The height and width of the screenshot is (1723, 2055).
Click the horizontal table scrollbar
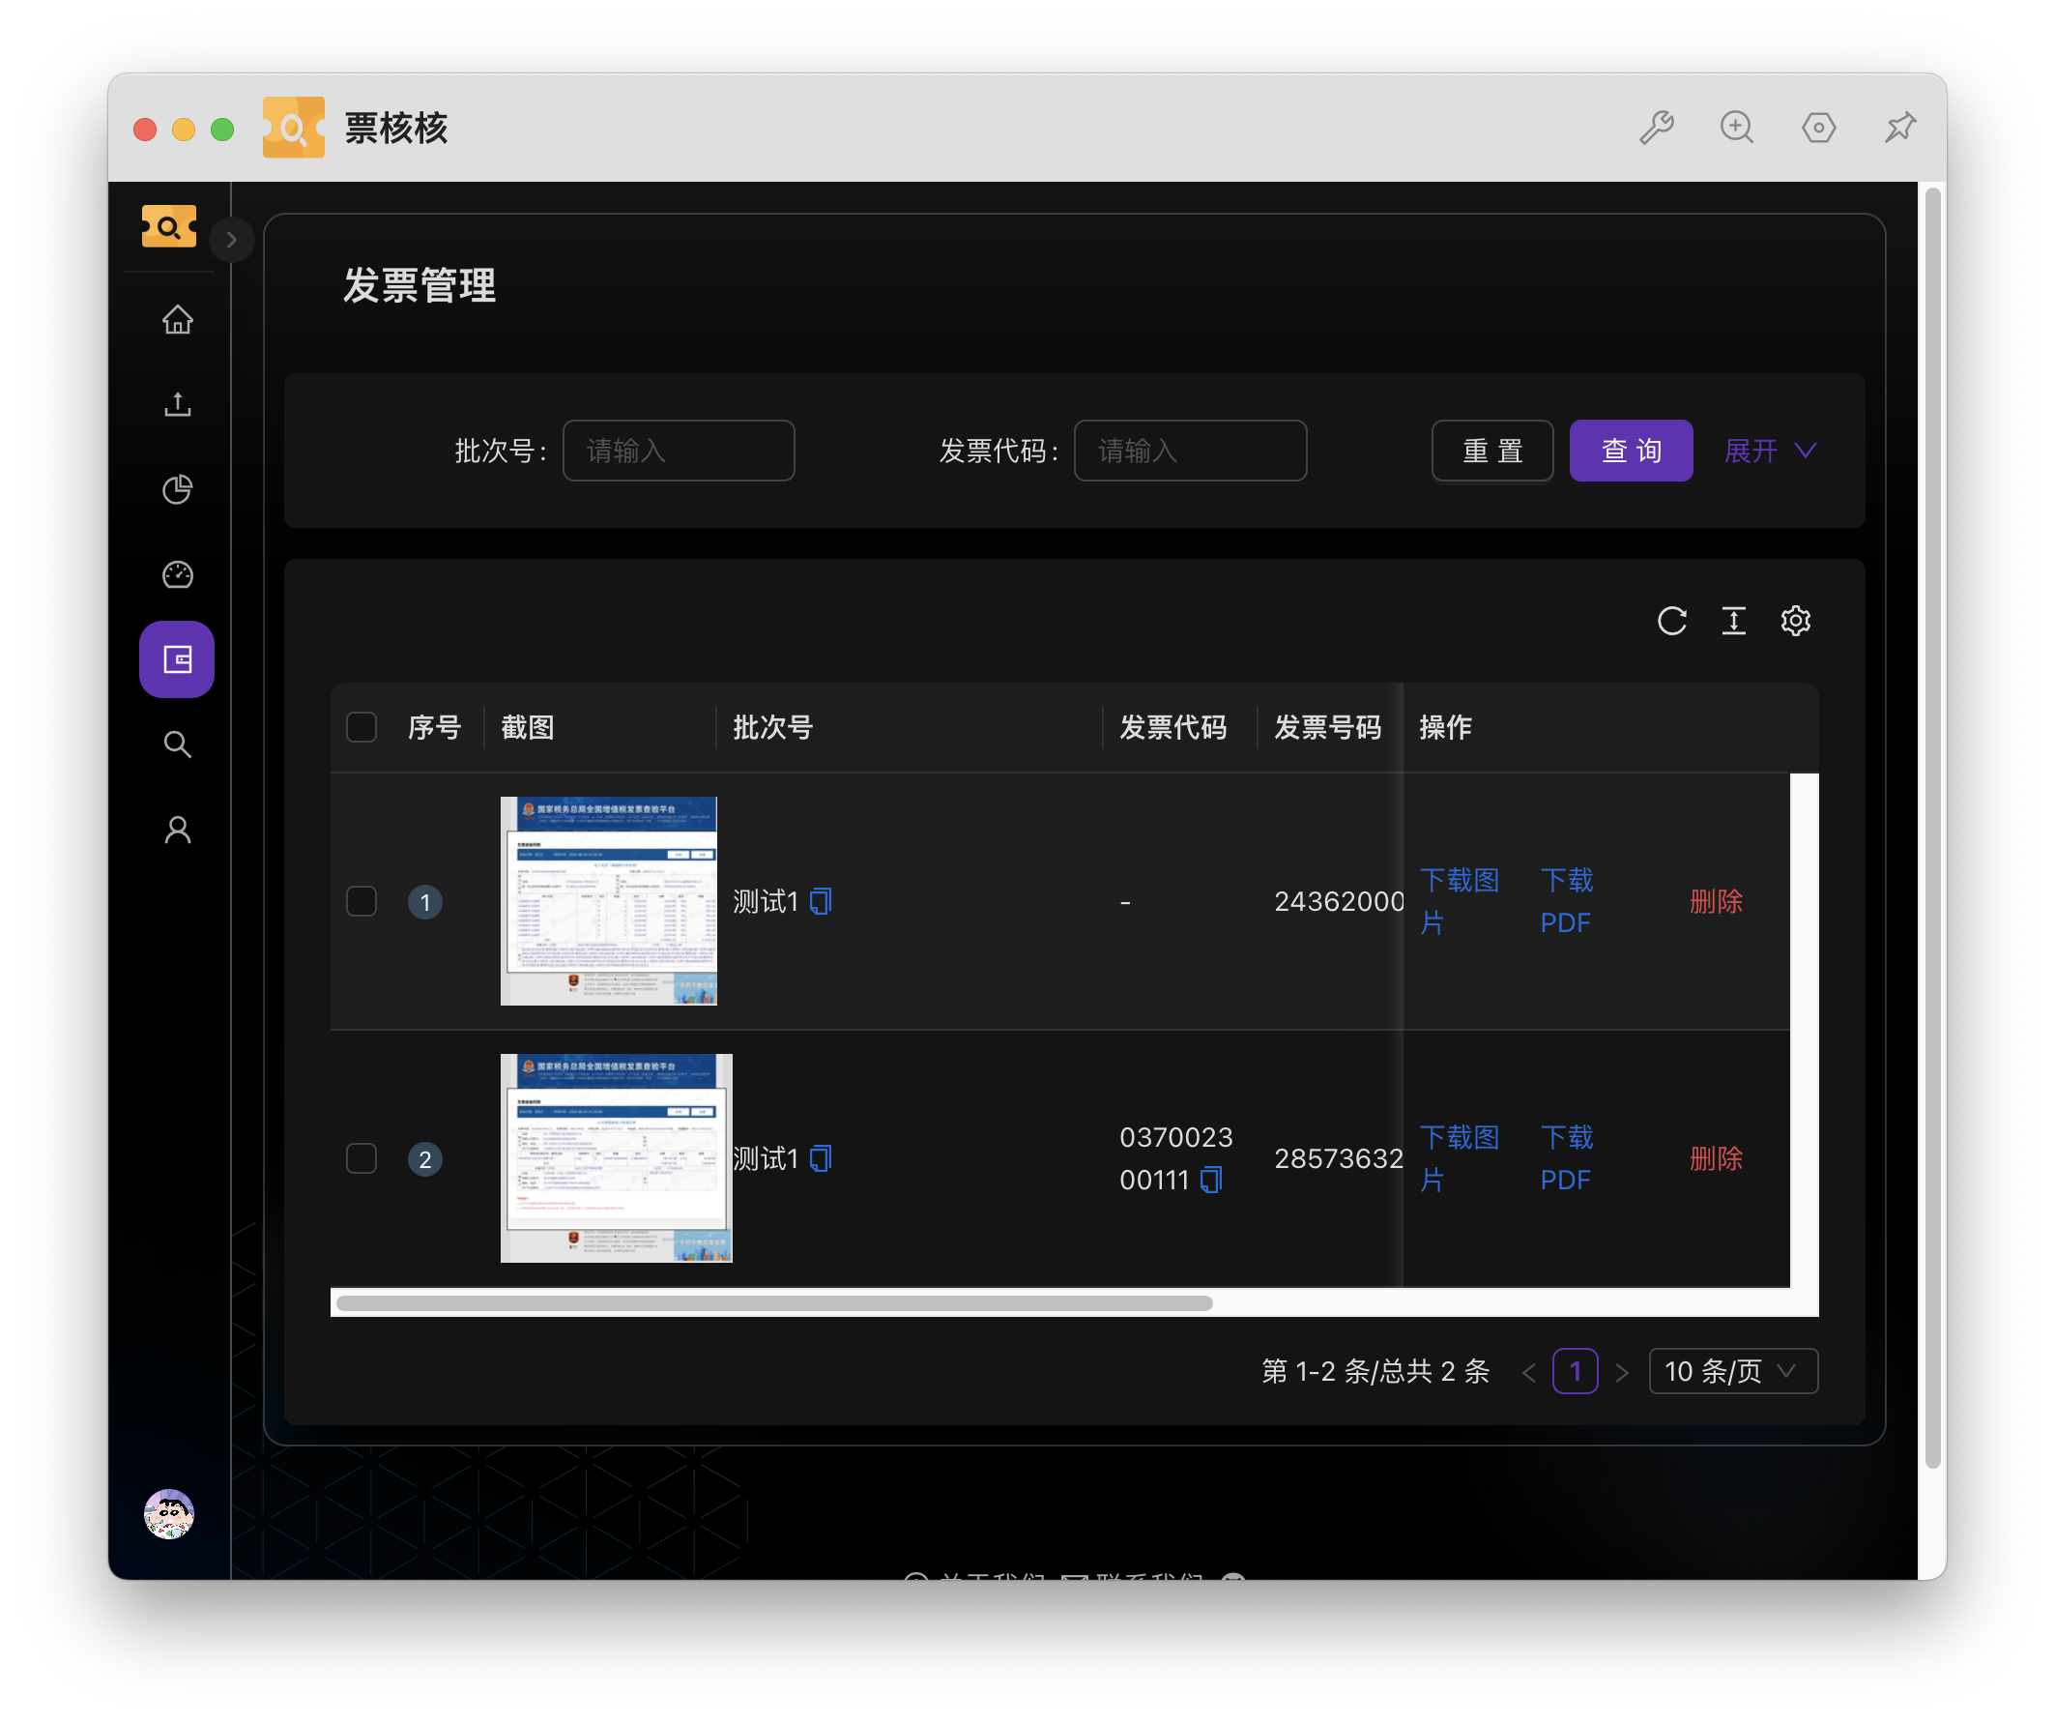[774, 1303]
